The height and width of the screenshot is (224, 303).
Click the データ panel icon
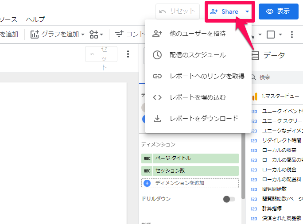(x=255, y=55)
